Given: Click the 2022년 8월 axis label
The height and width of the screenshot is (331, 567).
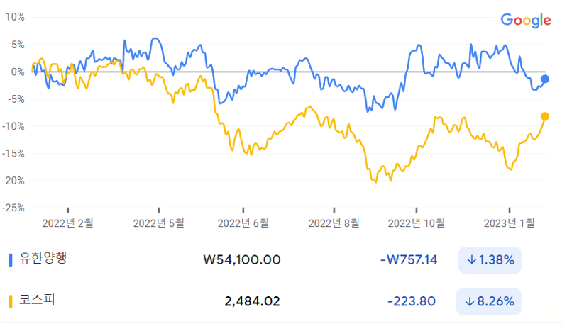Looking at the screenshot, I should pyautogui.click(x=335, y=223).
